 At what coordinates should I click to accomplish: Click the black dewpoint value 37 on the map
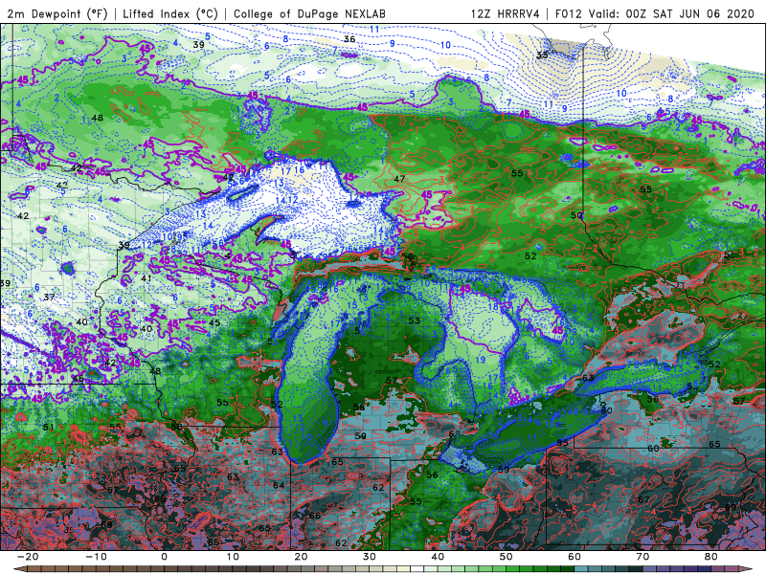(49, 298)
